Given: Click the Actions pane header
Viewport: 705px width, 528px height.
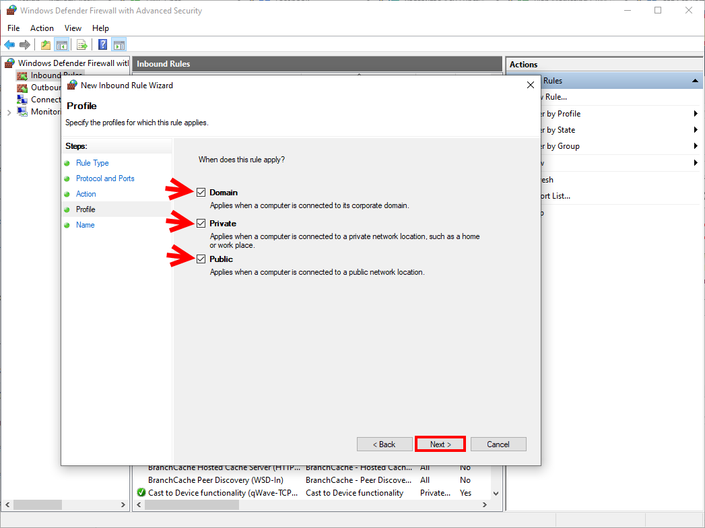Looking at the screenshot, I should 604,64.
